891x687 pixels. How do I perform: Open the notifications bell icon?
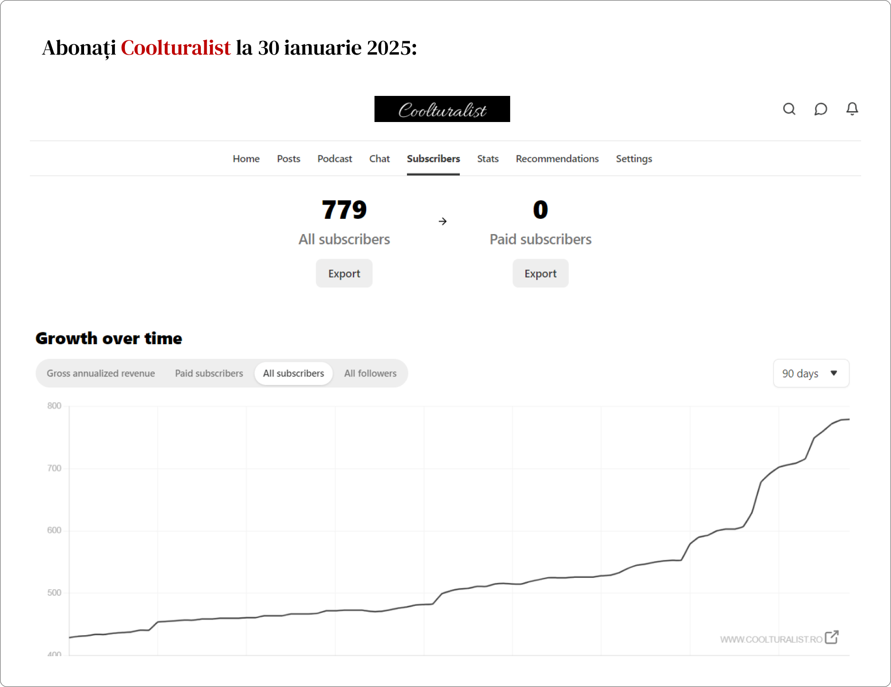click(x=852, y=109)
